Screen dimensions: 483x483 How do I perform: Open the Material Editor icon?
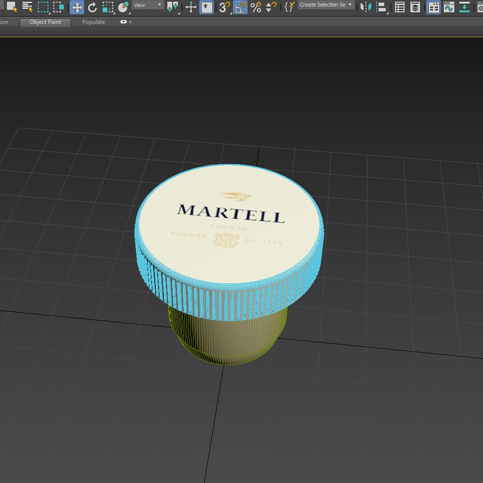480,7
